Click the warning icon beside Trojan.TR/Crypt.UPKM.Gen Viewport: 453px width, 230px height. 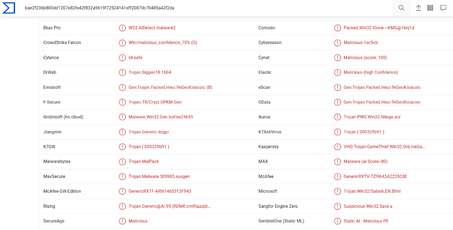122,102
